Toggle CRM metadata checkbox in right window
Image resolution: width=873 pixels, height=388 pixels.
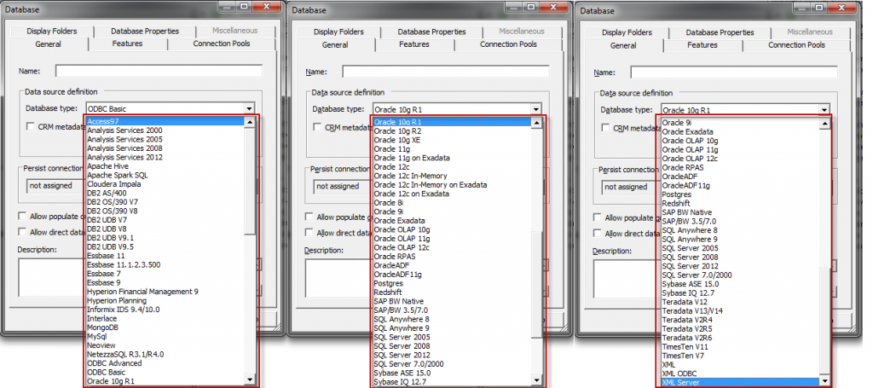(606, 128)
